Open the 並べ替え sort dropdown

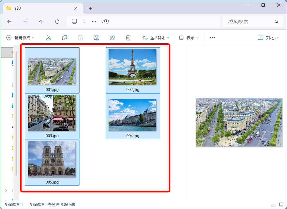[x=156, y=38]
